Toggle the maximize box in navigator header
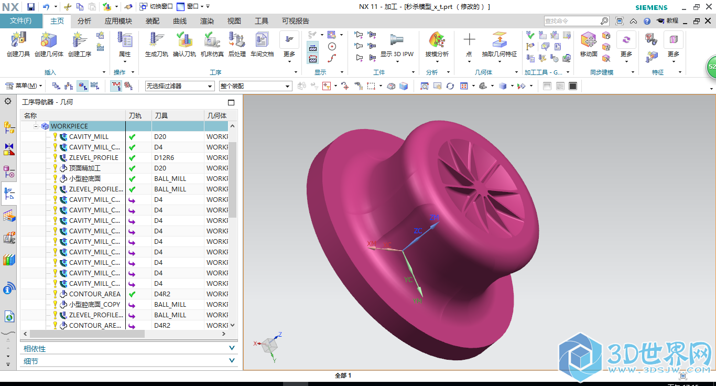 (x=231, y=102)
